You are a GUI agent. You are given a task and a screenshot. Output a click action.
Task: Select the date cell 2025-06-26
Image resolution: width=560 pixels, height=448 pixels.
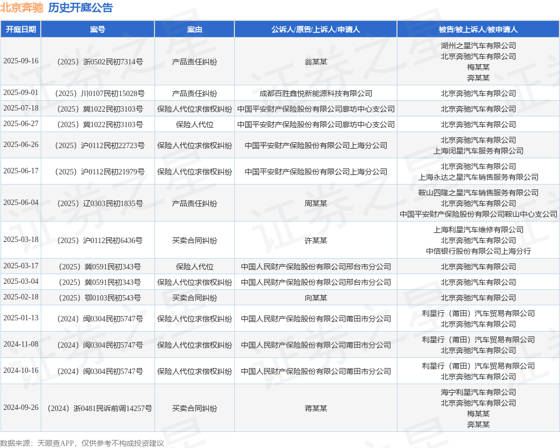click(x=21, y=145)
